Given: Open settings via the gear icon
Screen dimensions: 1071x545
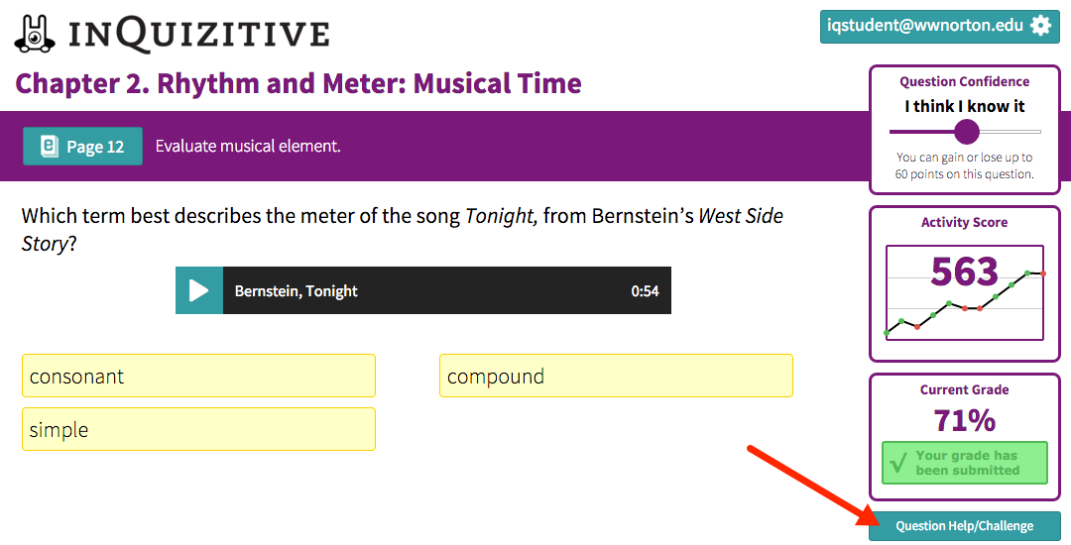Looking at the screenshot, I should (1040, 26).
